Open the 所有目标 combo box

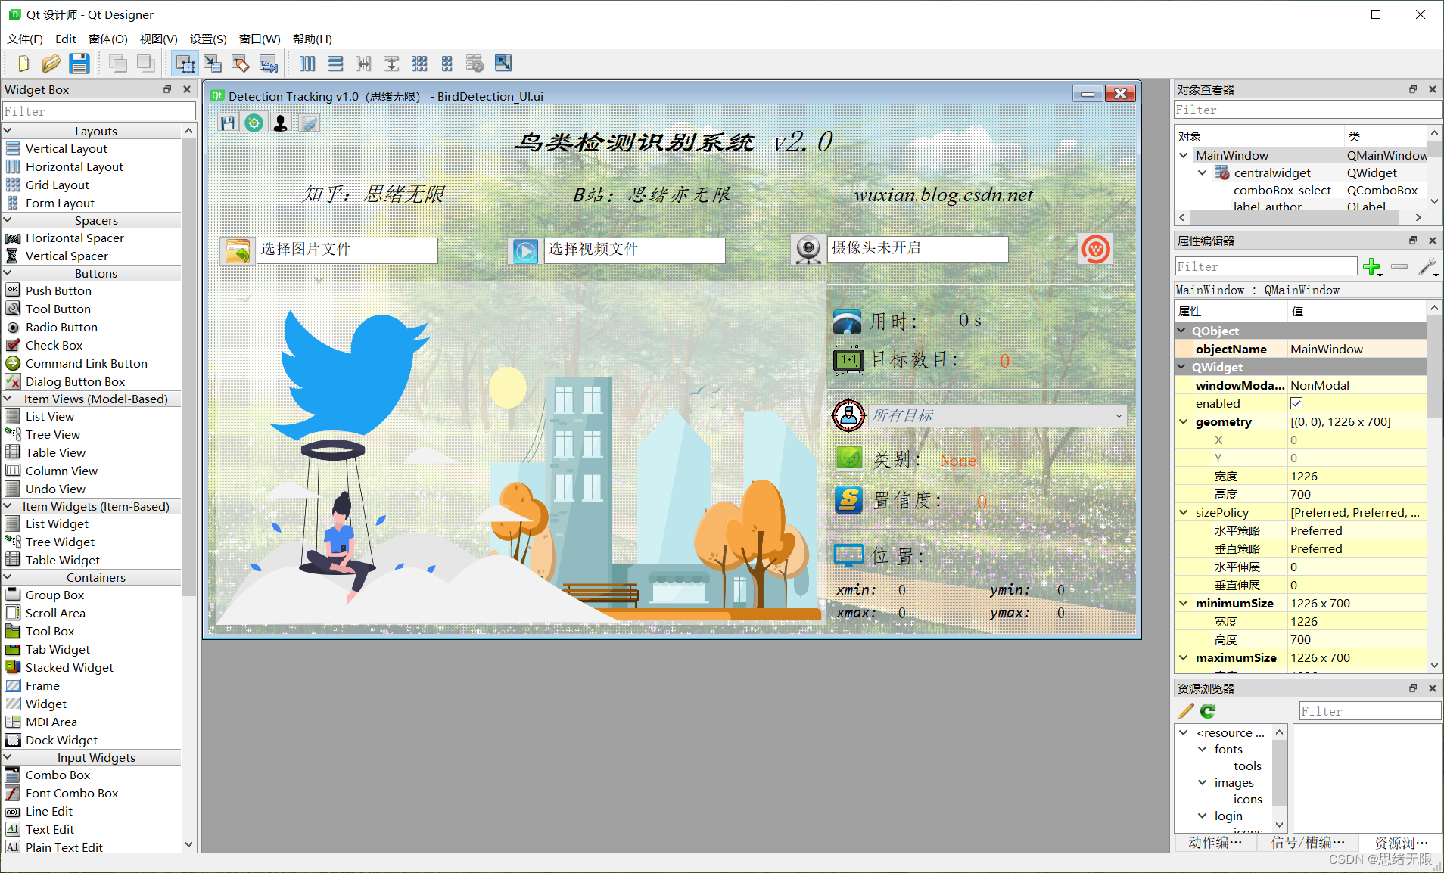[x=997, y=415]
